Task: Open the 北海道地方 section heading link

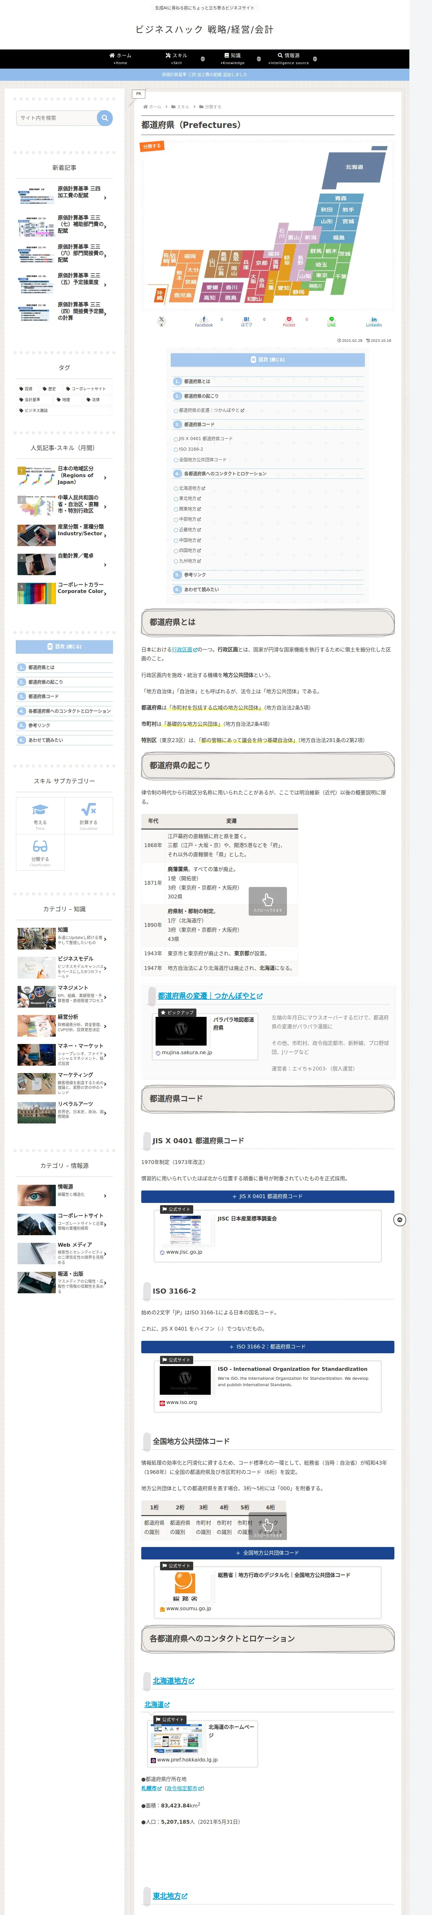Action: (x=174, y=1681)
